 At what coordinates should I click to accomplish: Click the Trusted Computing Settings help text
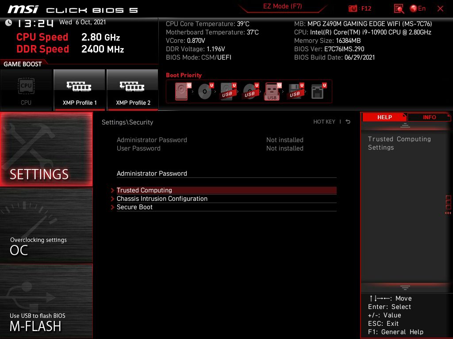(x=399, y=143)
